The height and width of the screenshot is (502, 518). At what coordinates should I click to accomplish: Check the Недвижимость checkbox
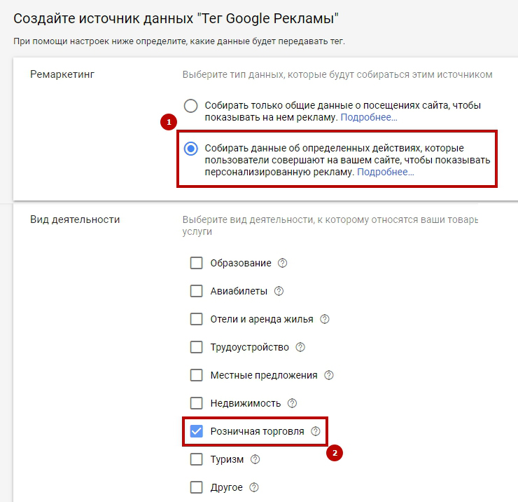[197, 403]
